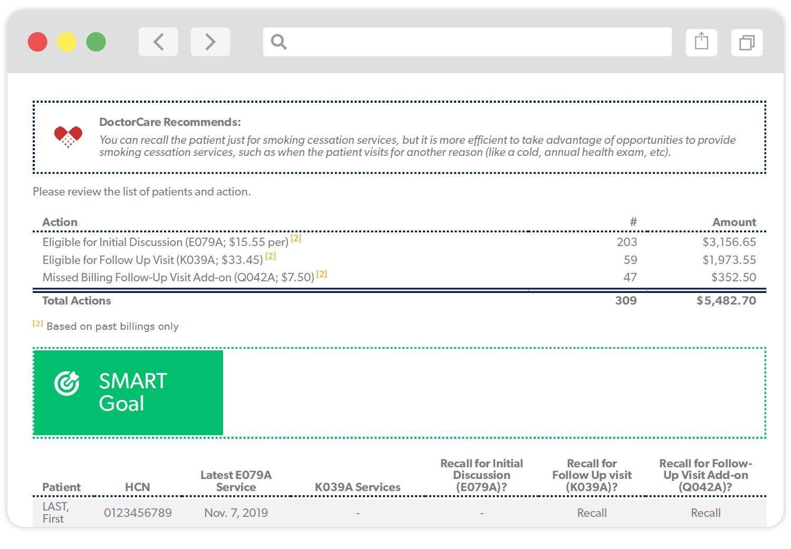Screen dimensions: 791x549
Task: Click the green maximize window button
Action: point(96,42)
